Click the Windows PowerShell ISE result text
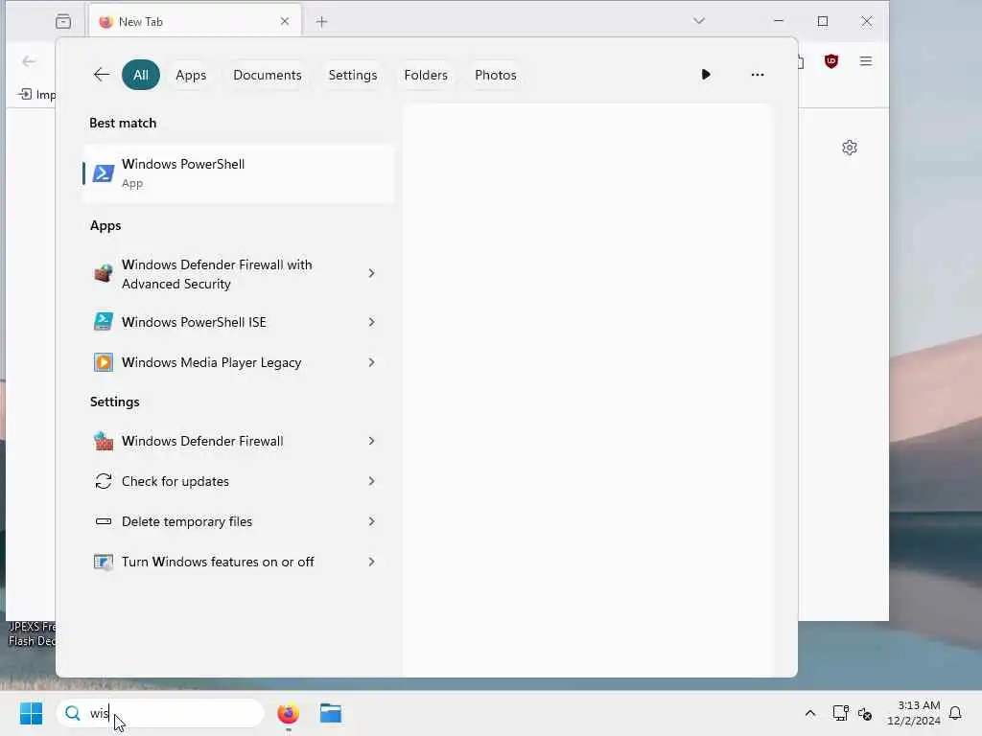982x736 pixels. (194, 322)
